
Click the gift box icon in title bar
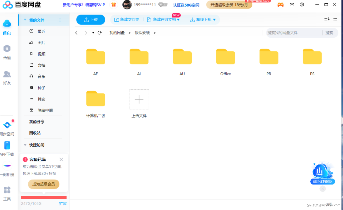pos(114,5)
